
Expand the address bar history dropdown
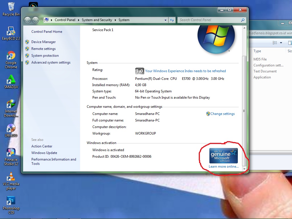coord(165,20)
